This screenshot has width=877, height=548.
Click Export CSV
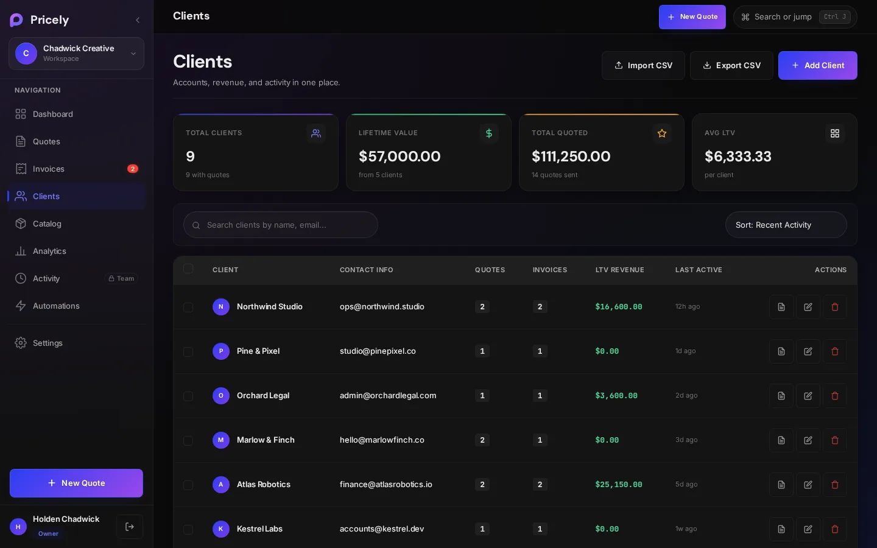click(x=731, y=65)
